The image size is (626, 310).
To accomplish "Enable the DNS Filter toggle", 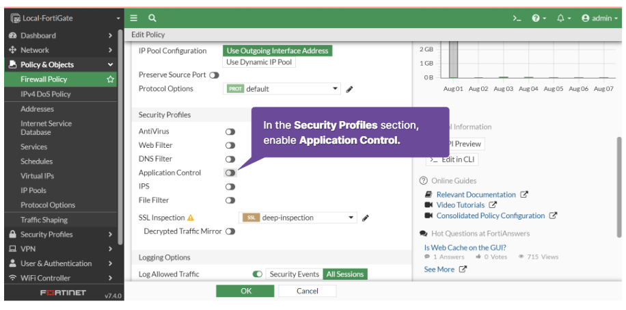I will point(230,159).
